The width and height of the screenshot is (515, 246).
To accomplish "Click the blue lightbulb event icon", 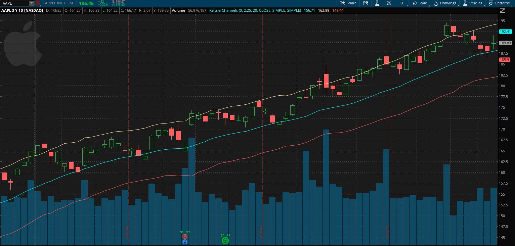I will point(185,242).
